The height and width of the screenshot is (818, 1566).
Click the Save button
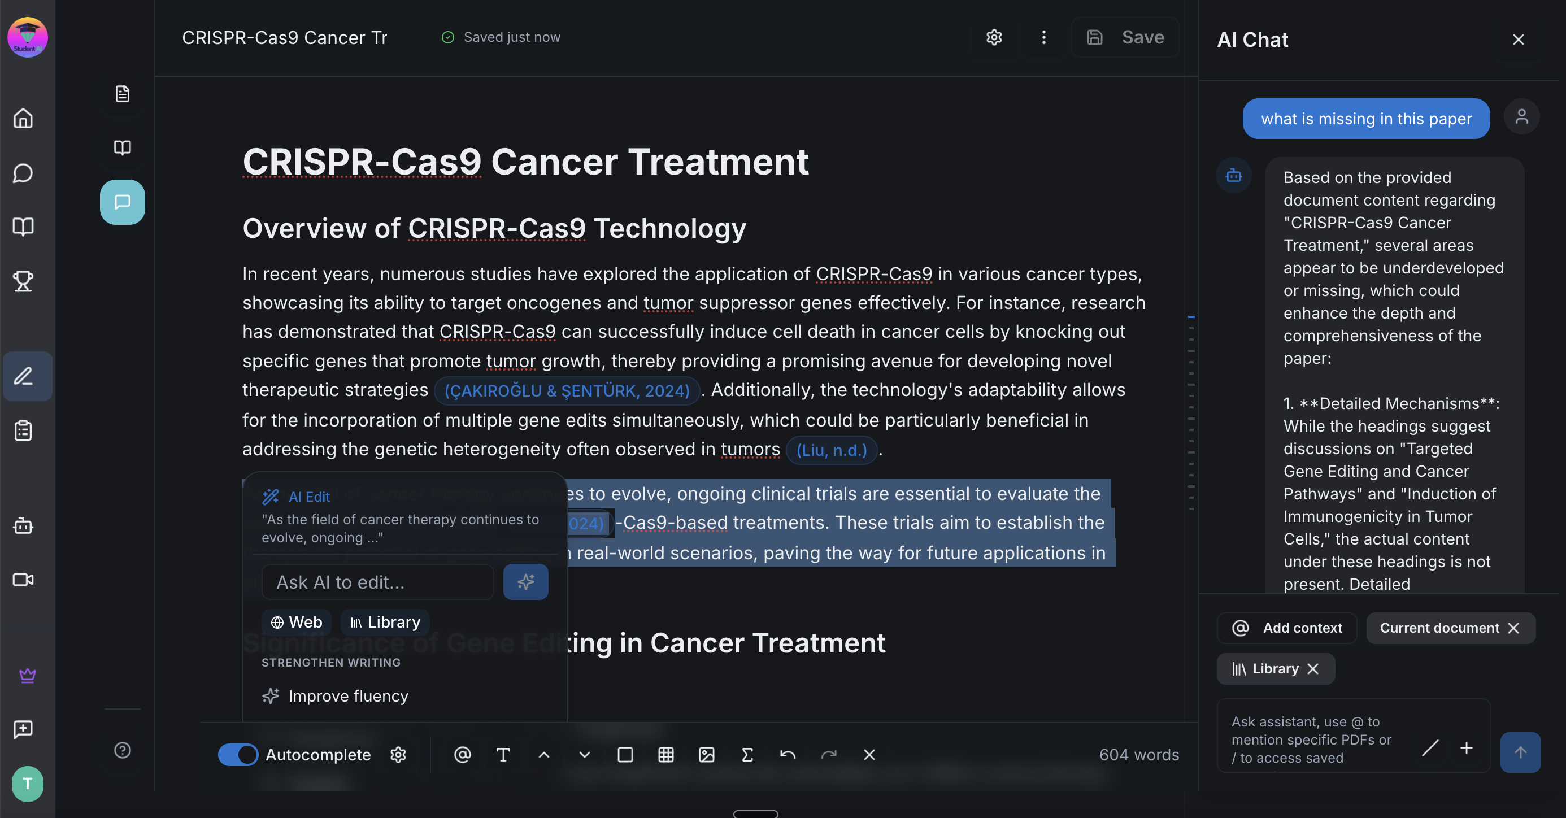click(1125, 38)
